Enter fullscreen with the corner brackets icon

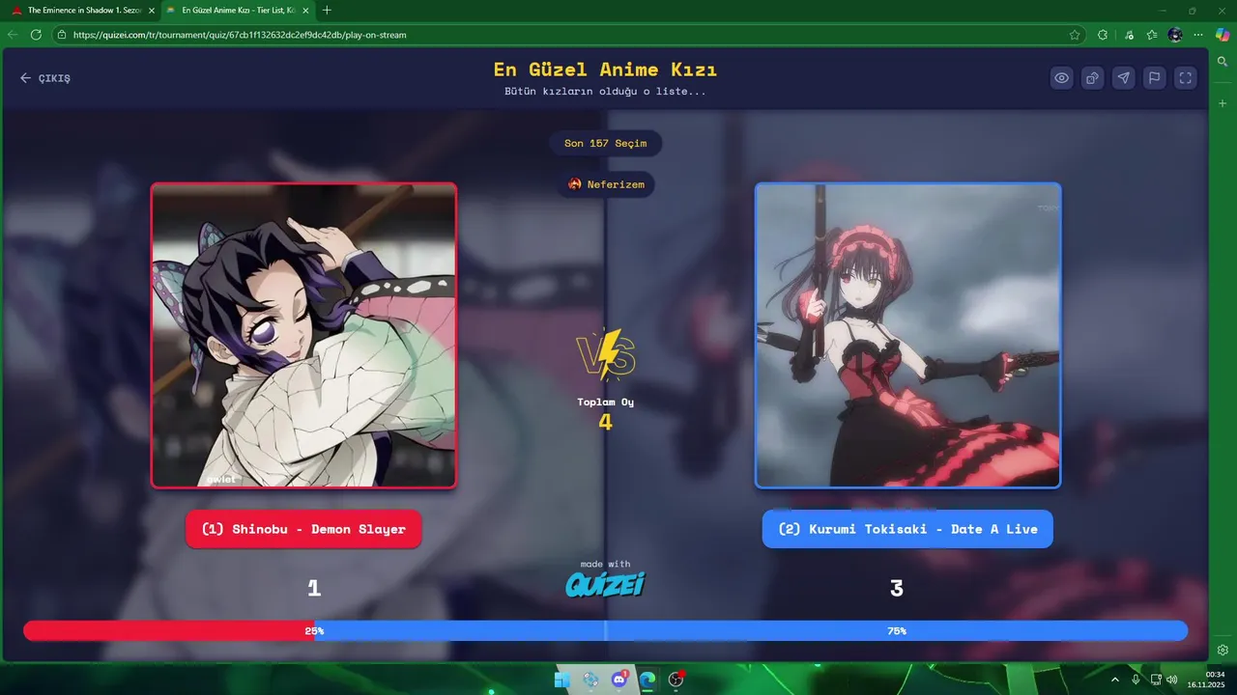click(x=1185, y=78)
